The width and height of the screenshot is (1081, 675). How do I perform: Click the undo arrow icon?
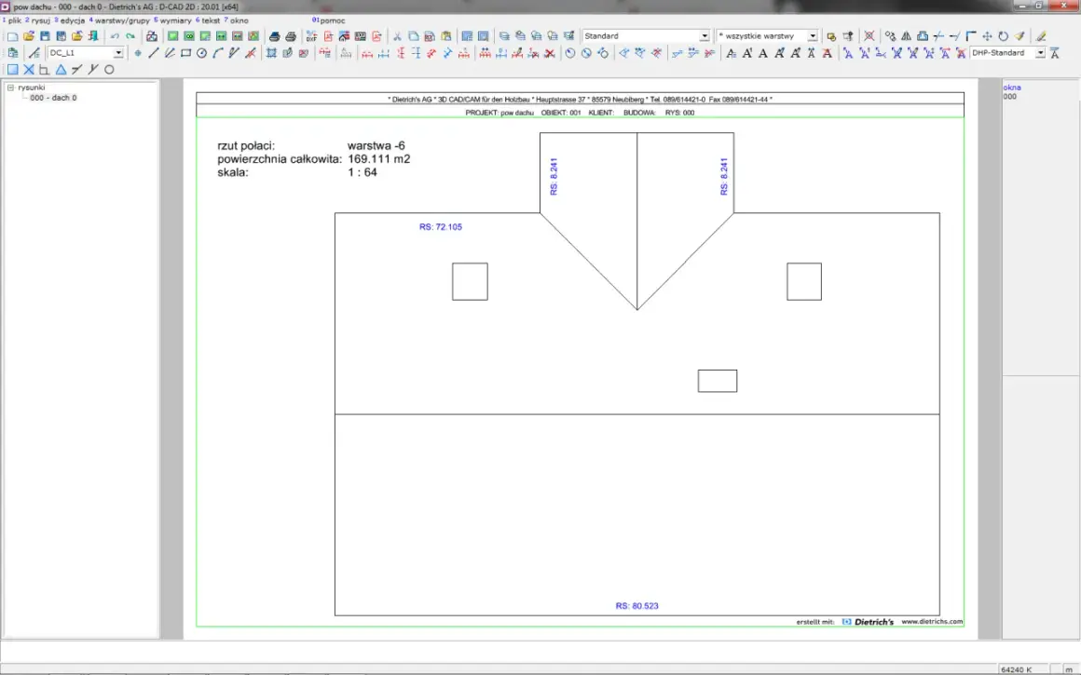(x=115, y=35)
